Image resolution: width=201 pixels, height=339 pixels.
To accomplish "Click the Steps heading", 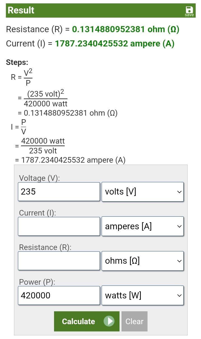I will [17, 62].
